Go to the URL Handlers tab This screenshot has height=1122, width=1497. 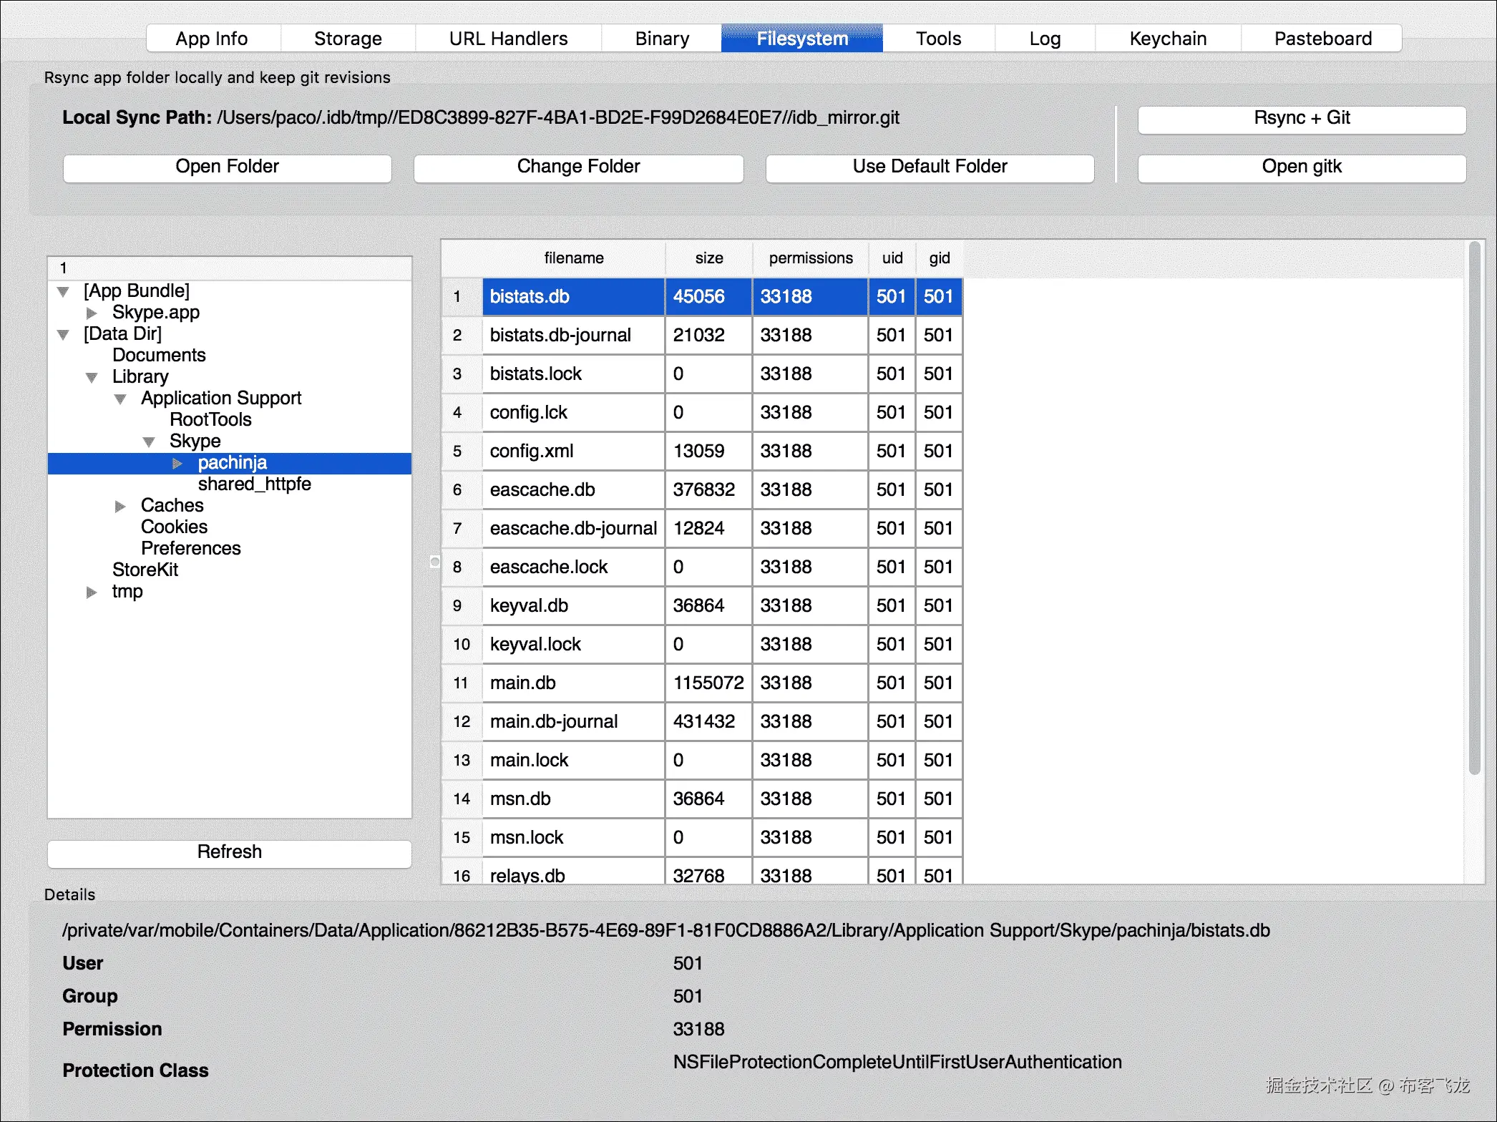[x=508, y=39]
